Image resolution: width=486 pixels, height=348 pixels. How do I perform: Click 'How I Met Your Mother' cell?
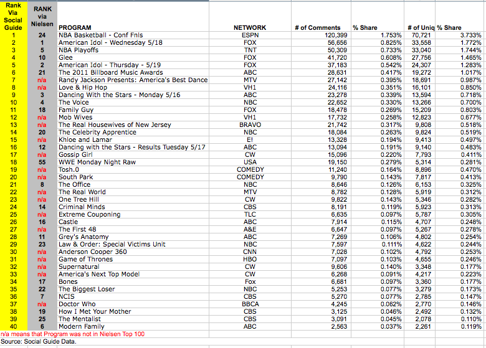(x=133, y=311)
